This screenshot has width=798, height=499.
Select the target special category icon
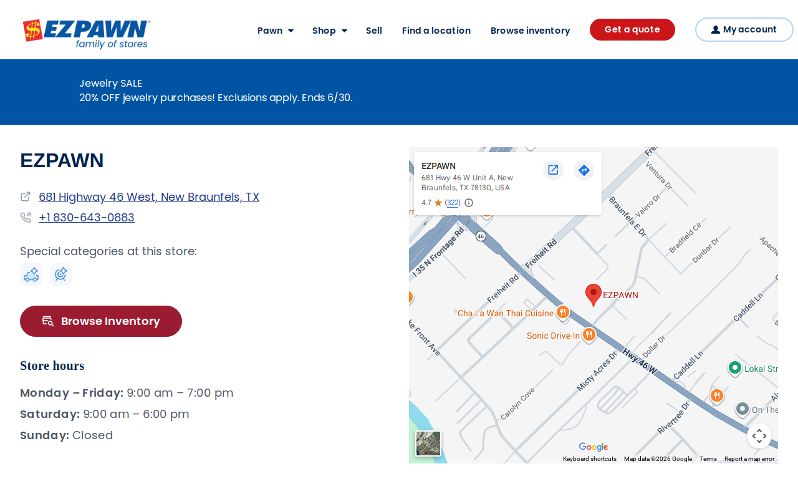tap(61, 274)
